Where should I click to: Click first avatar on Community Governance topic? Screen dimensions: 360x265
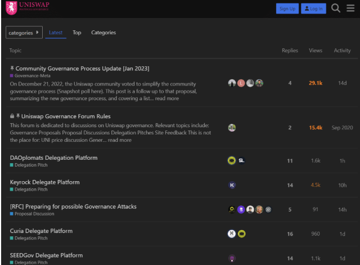click(232, 83)
